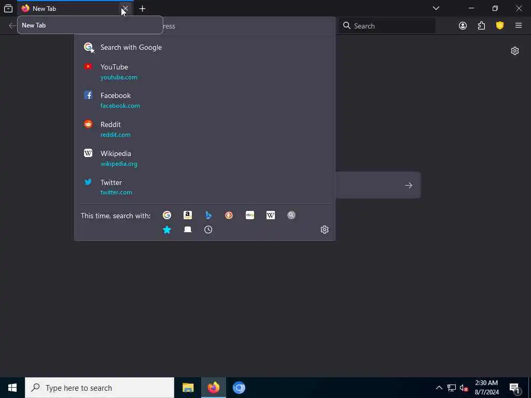Viewport: 531px width, 398px height.
Task: Click reddit.com URL text
Action: click(116, 135)
